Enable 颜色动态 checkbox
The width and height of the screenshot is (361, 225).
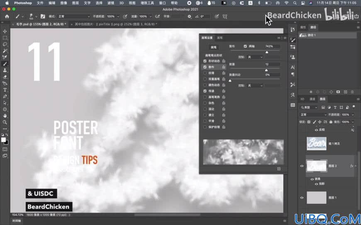coord(205,85)
